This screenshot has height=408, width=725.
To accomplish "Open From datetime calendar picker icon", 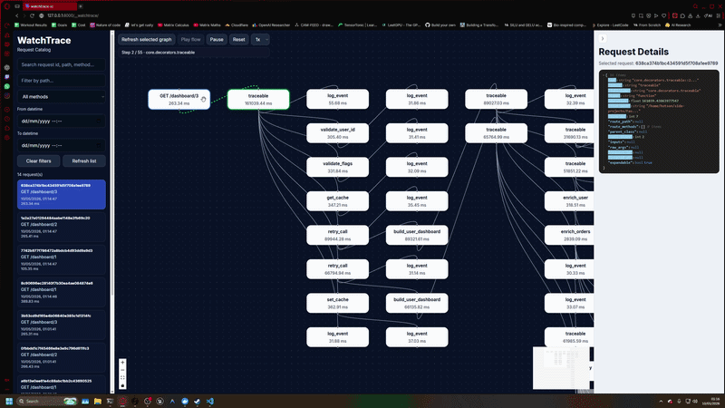I will [99, 121].
